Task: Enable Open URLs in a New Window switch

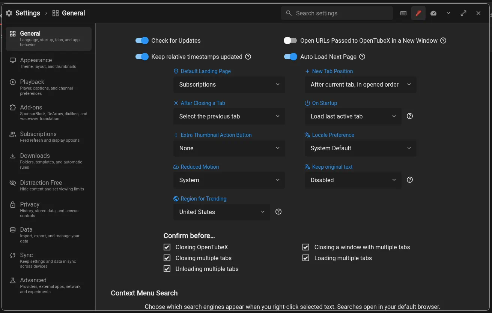Action: 290,40
